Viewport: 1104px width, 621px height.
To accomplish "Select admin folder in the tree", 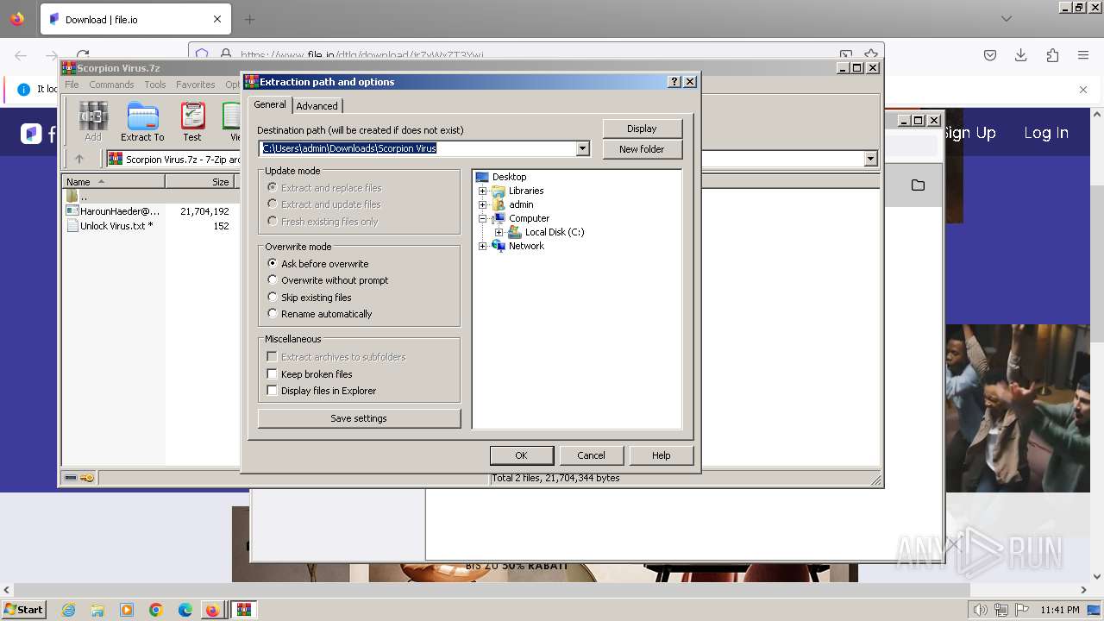I will [521, 204].
